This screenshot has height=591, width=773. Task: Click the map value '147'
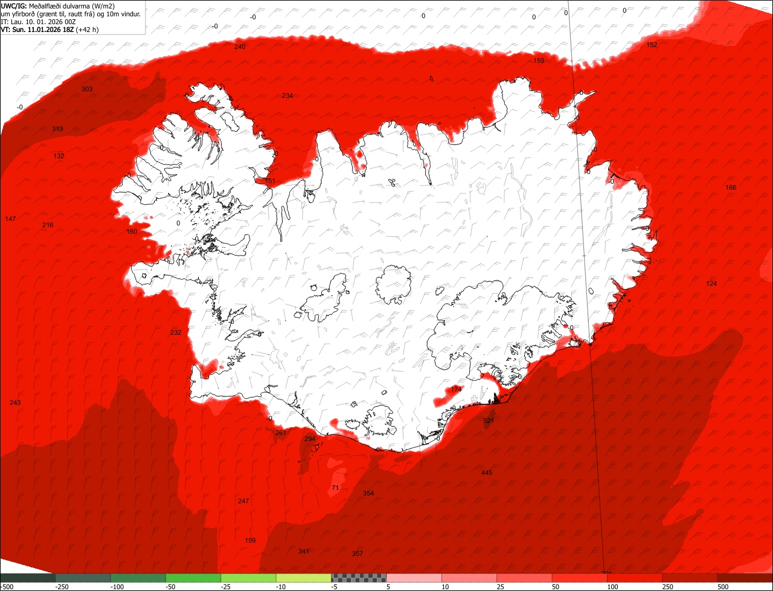point(10,218)
